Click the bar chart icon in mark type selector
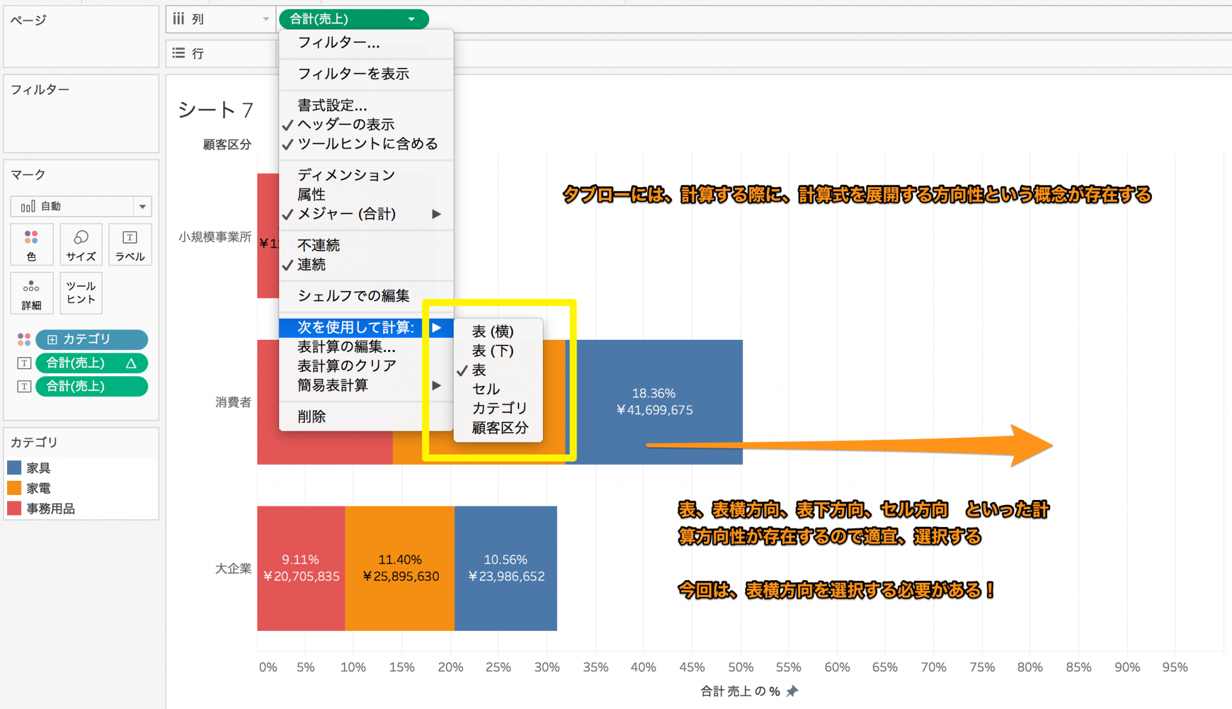The width and height of the screenshot is (1232, 709). click(28, 206)
